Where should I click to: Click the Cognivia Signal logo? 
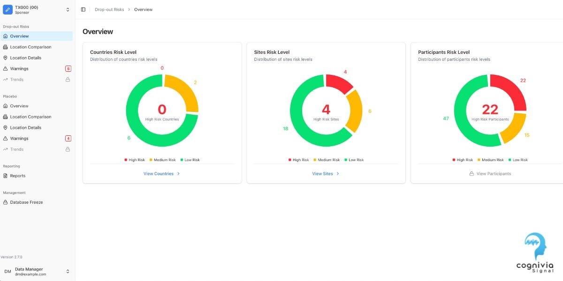(x=534, y=253)
